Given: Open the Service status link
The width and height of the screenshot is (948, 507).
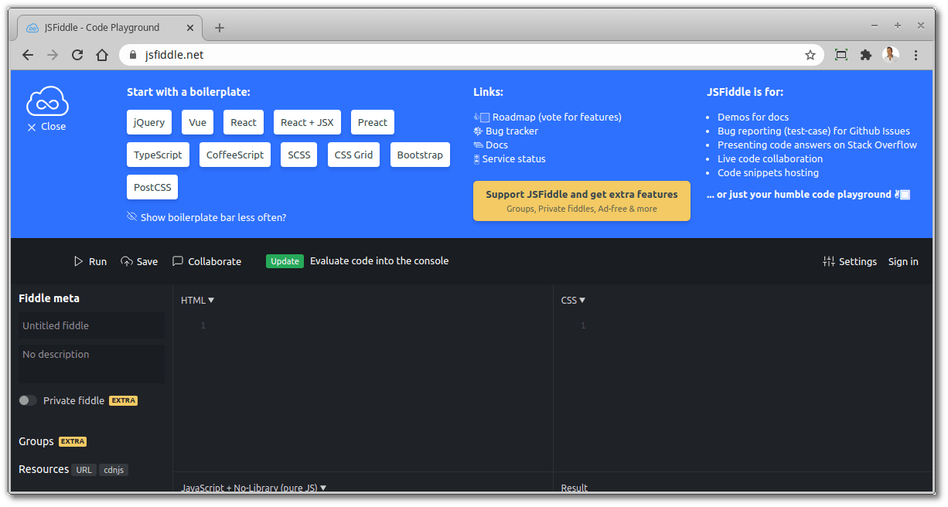Looking at the screenshot, I should click(x=514, y=159).
